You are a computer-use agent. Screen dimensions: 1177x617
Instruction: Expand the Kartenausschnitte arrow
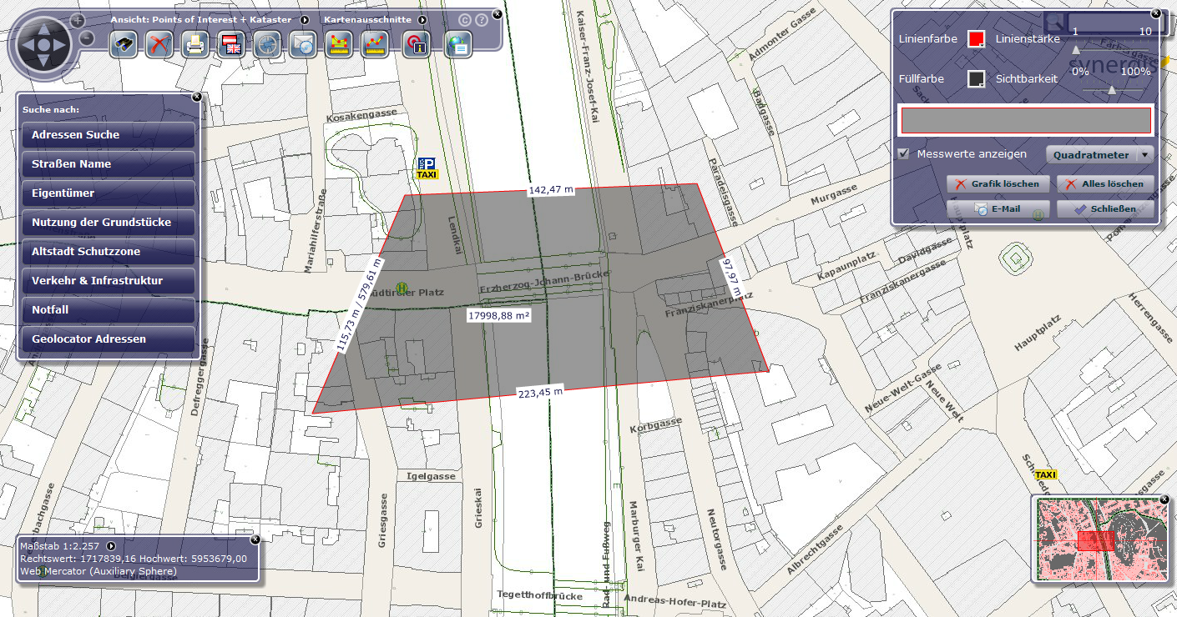point(422,19)
